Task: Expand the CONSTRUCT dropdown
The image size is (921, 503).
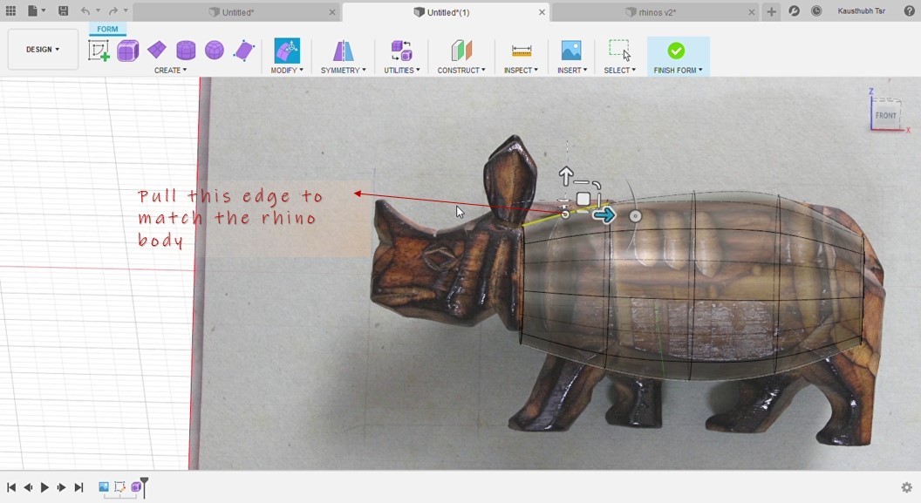Action: pyautogui.click(x=461, y=70)
